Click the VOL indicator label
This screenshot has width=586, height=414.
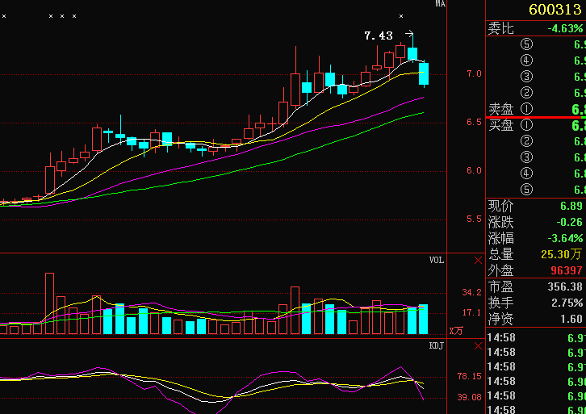pyautogui.click(x=436, y=261)
